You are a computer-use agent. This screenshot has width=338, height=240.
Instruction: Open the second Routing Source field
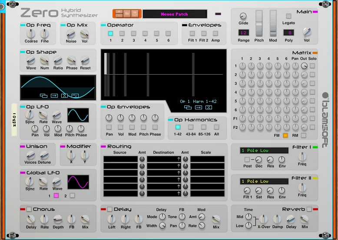120,166
